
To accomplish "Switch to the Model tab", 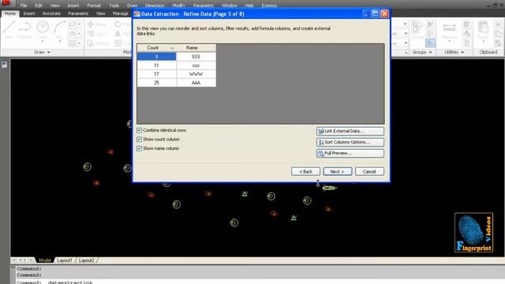I will [45, 260].
